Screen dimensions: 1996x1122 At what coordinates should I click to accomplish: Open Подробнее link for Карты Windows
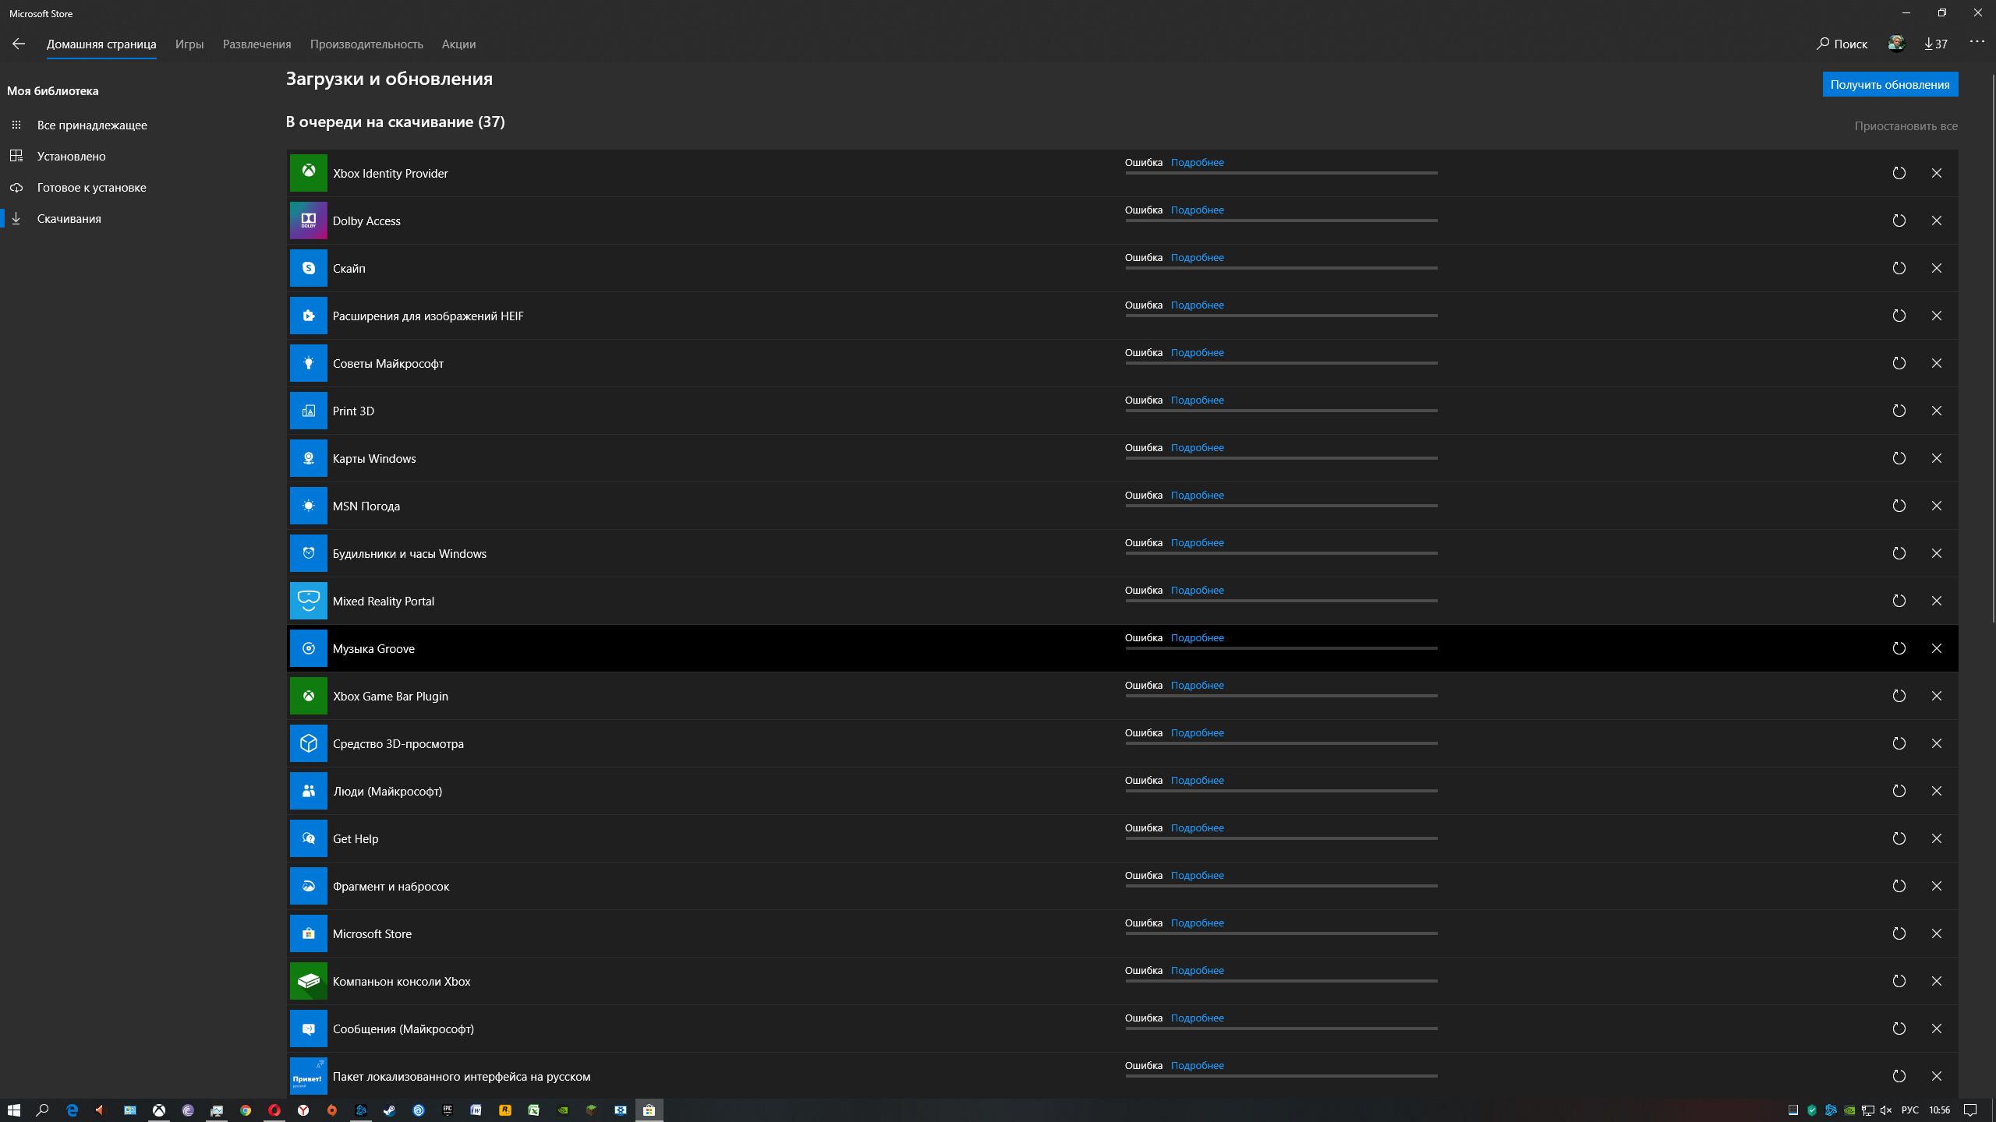(x=1197, y=447)
